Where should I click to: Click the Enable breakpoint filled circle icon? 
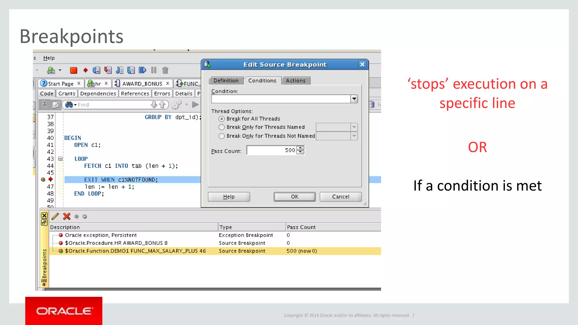[x=76, y=217]
